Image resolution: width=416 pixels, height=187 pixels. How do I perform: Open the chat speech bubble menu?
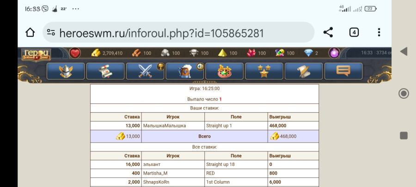[x=343, y=71]
